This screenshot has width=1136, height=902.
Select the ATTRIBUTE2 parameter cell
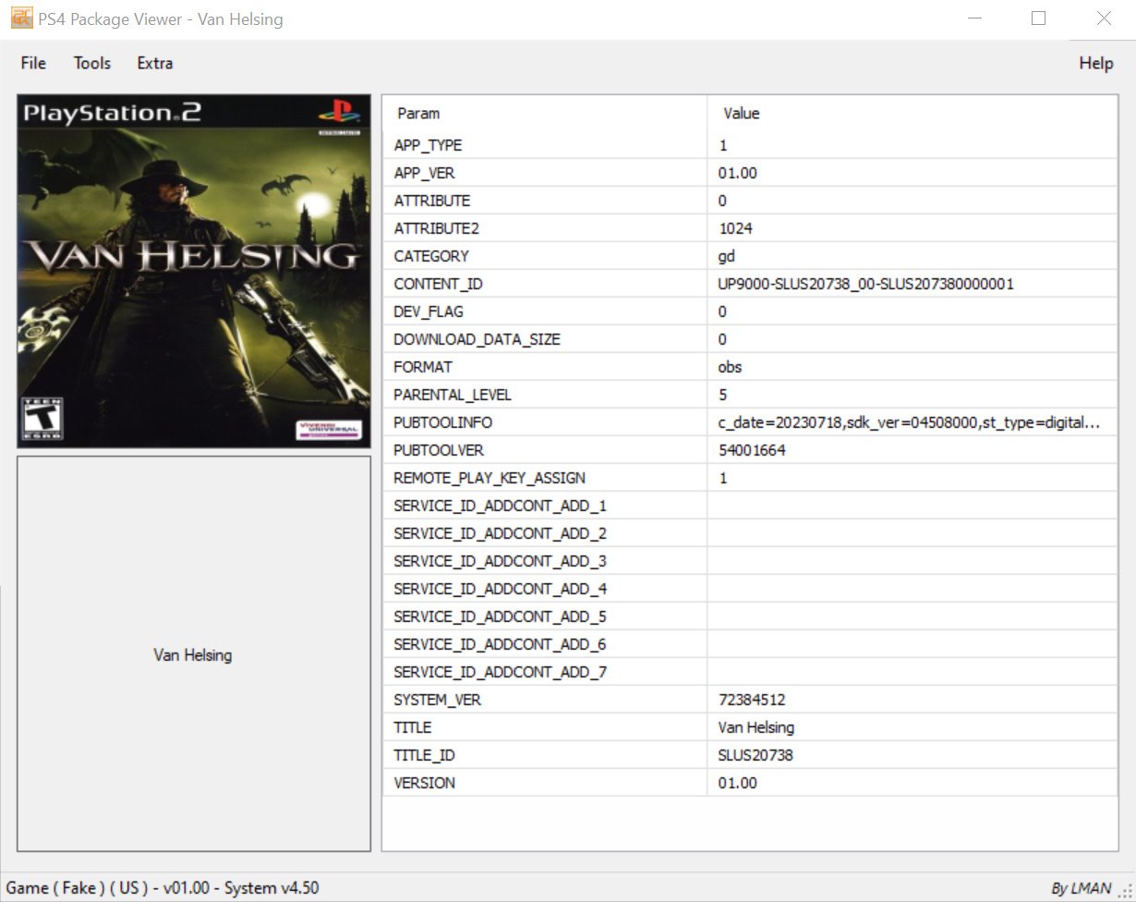(x=545, y=228)
